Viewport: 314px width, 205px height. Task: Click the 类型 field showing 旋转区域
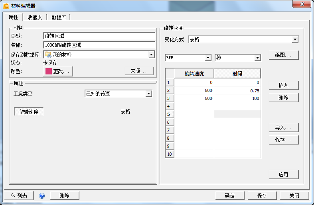point(99,36)
